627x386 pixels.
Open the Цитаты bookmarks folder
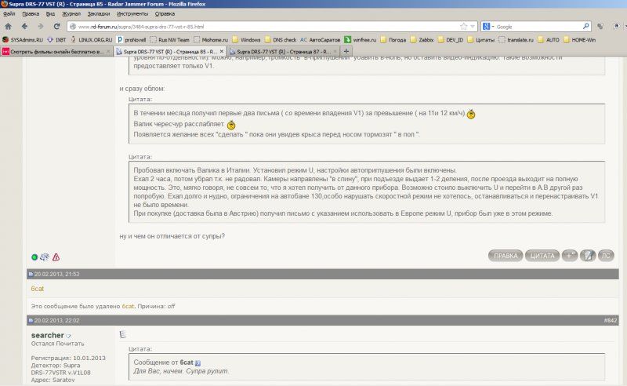click(x=481, y=40)
